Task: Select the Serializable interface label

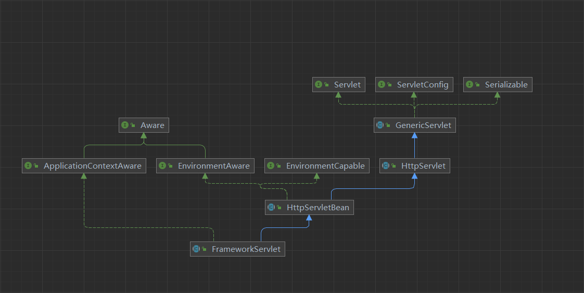Action: click(x=506, y=85)
